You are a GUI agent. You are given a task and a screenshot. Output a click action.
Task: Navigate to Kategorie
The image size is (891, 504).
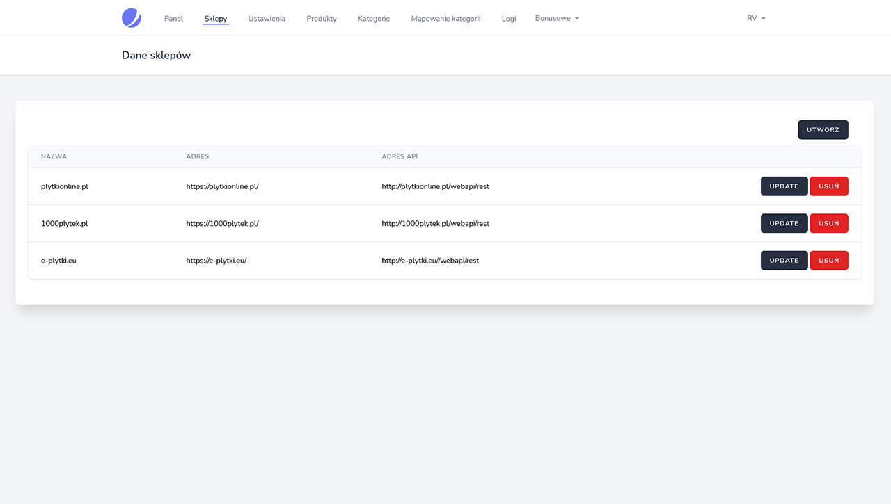(x=374, y=19)
